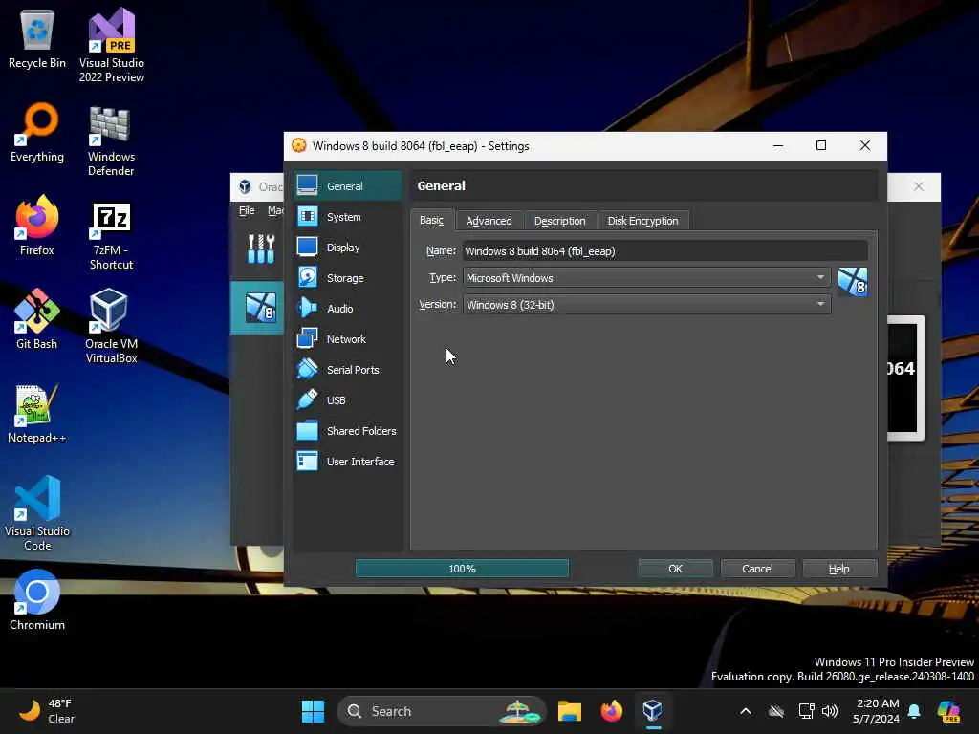Click the Help button
Image resolution: width=979 pixels, height=734 pixels.
839,569
